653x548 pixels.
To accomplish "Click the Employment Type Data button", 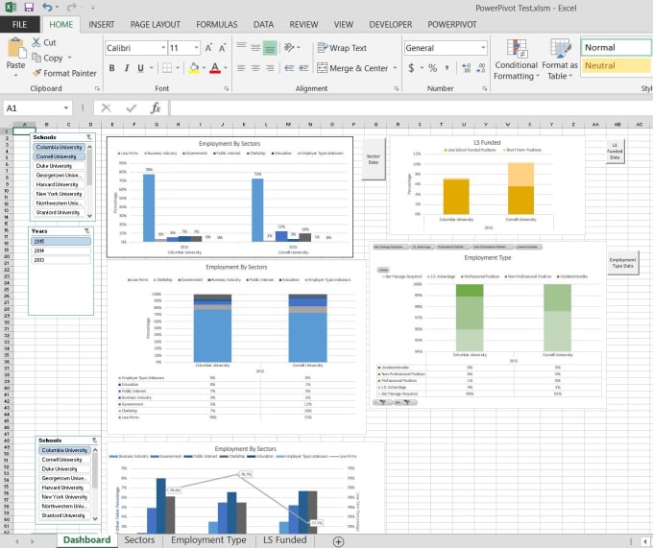I will tap(622, 263).
